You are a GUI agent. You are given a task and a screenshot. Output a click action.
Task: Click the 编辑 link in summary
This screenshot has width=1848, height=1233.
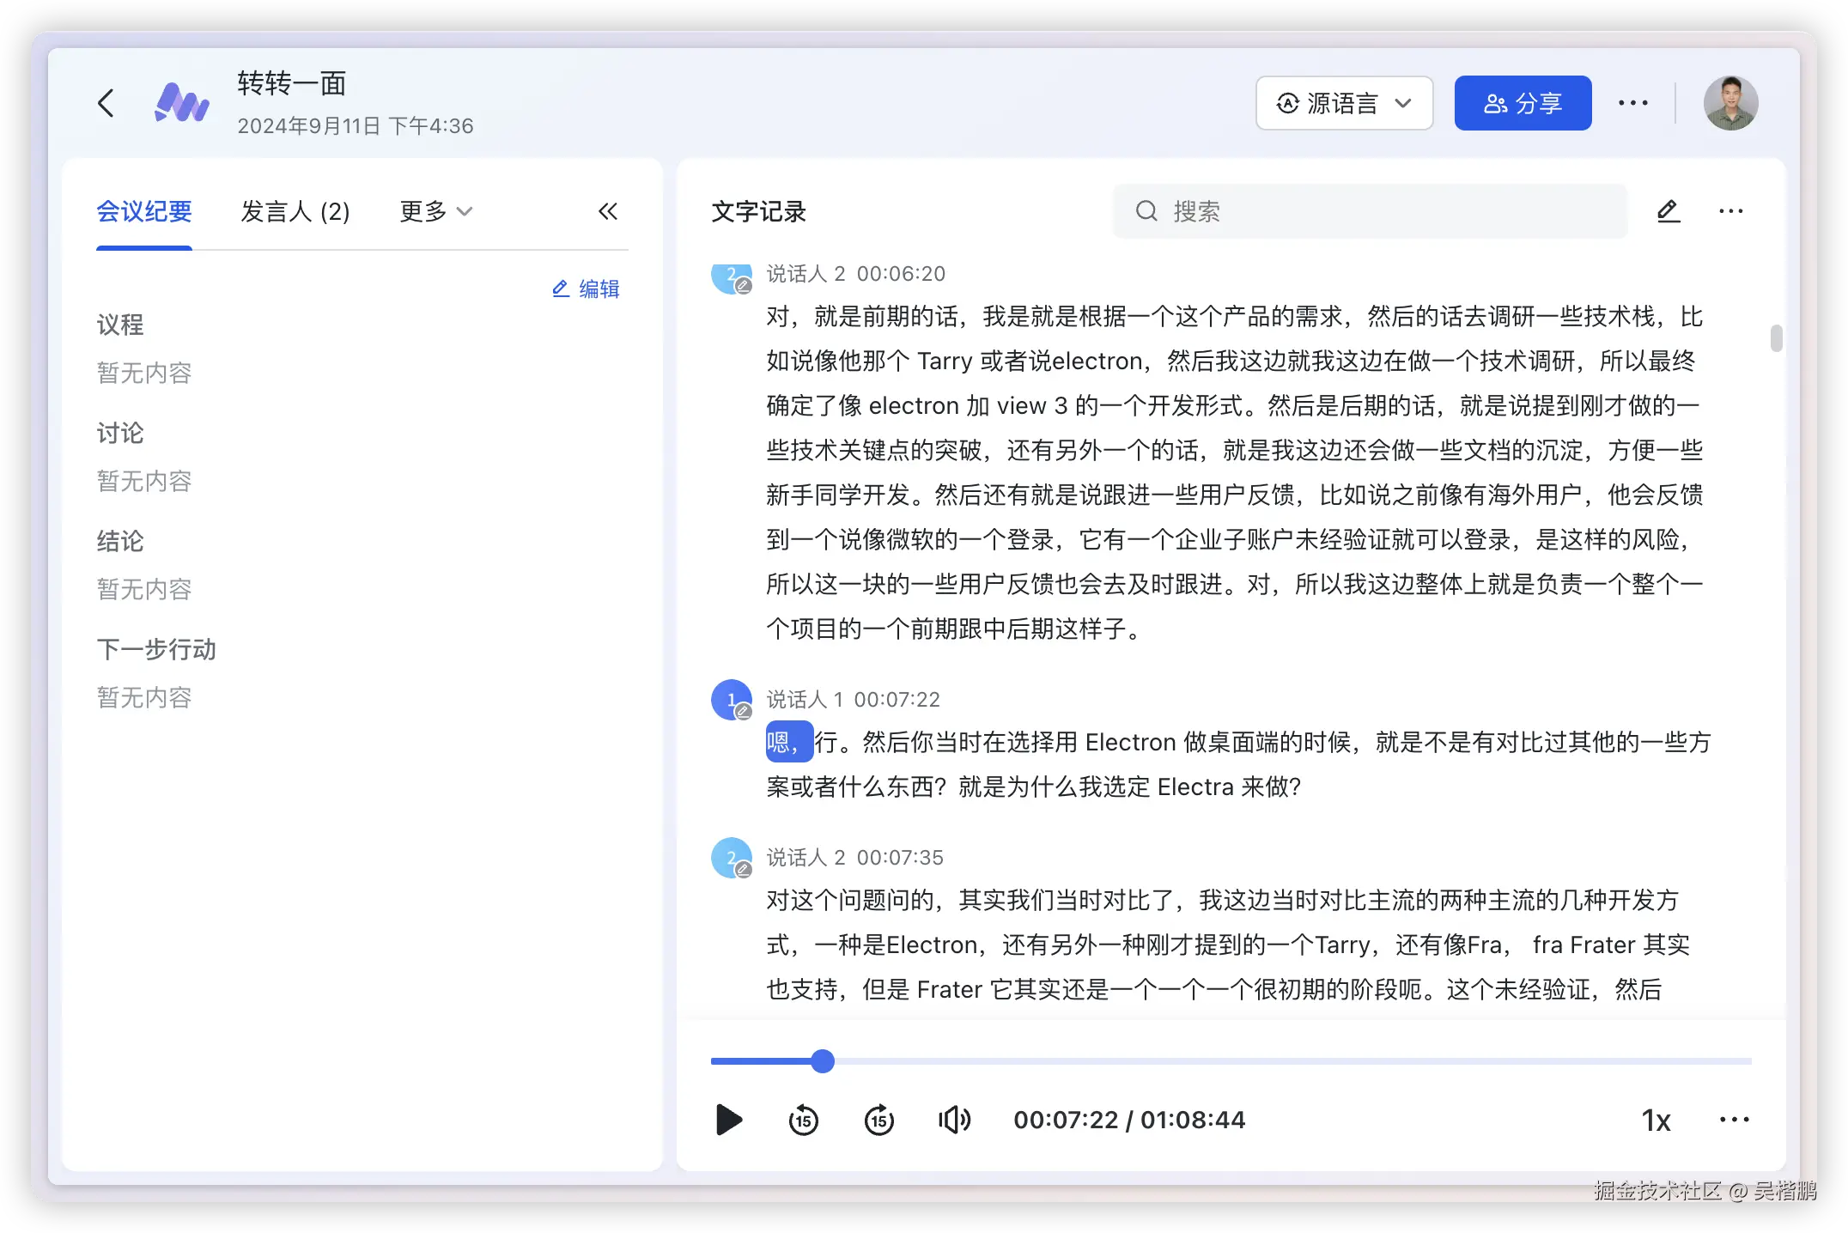586,289
